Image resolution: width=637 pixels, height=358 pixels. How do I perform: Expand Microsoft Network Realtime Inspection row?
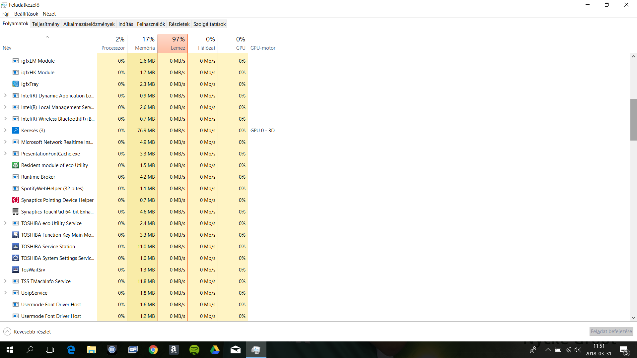tap(5, 142)
